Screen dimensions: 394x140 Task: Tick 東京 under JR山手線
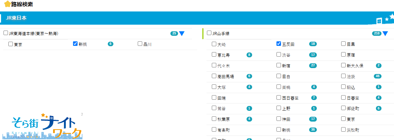(x=344, y=118)
